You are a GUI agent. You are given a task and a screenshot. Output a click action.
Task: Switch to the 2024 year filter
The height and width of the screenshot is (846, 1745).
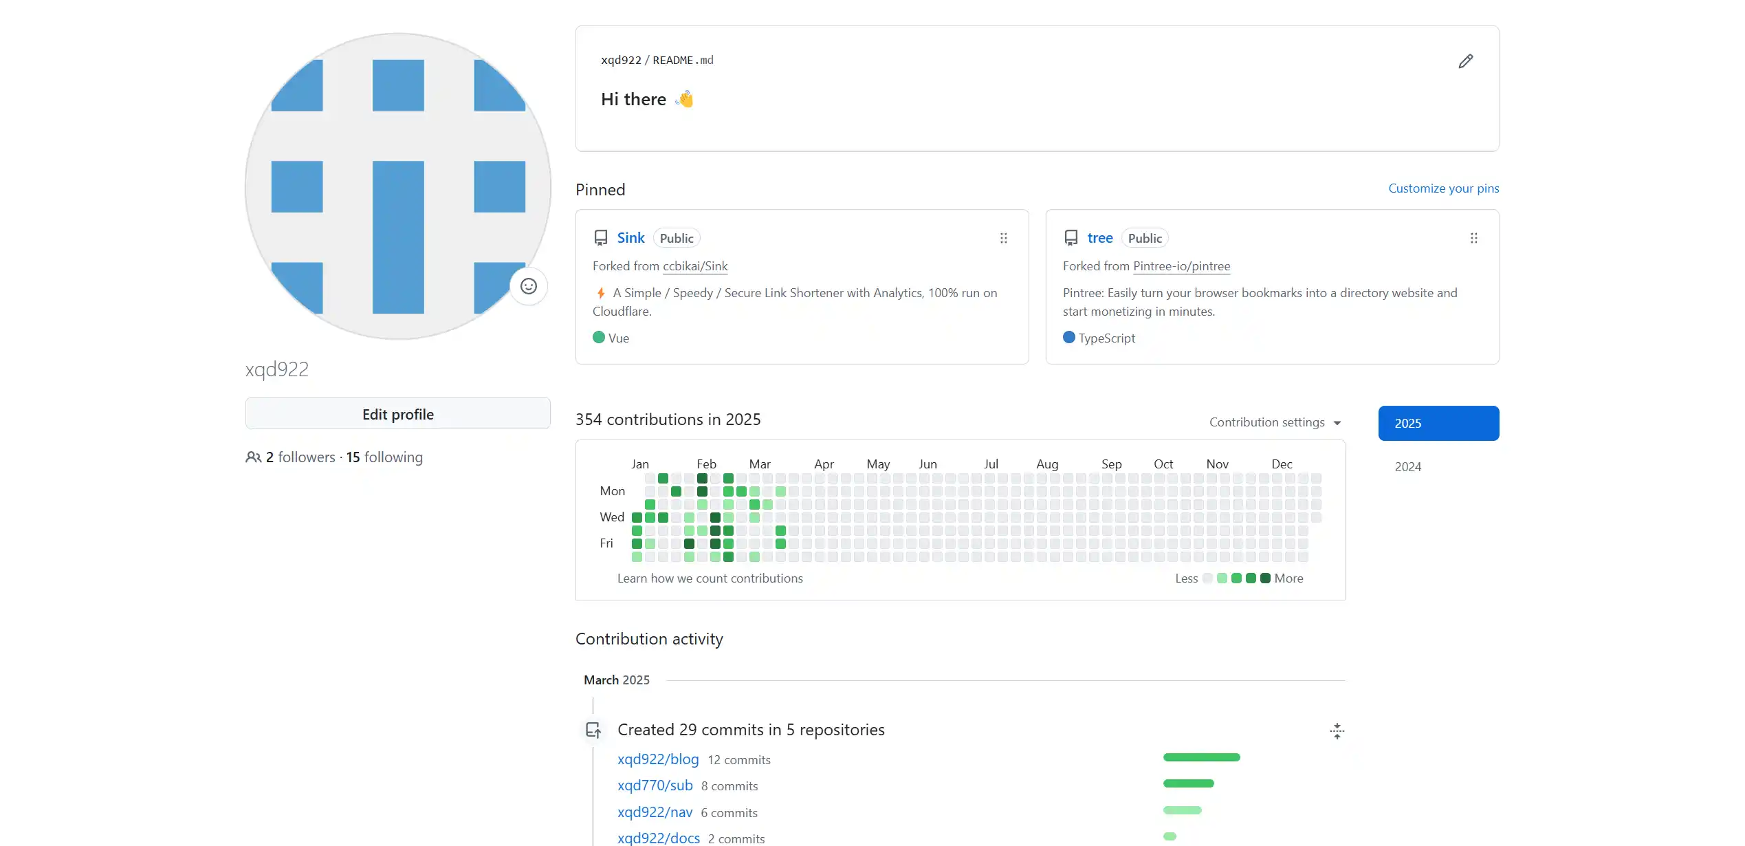coord(1407,466)
